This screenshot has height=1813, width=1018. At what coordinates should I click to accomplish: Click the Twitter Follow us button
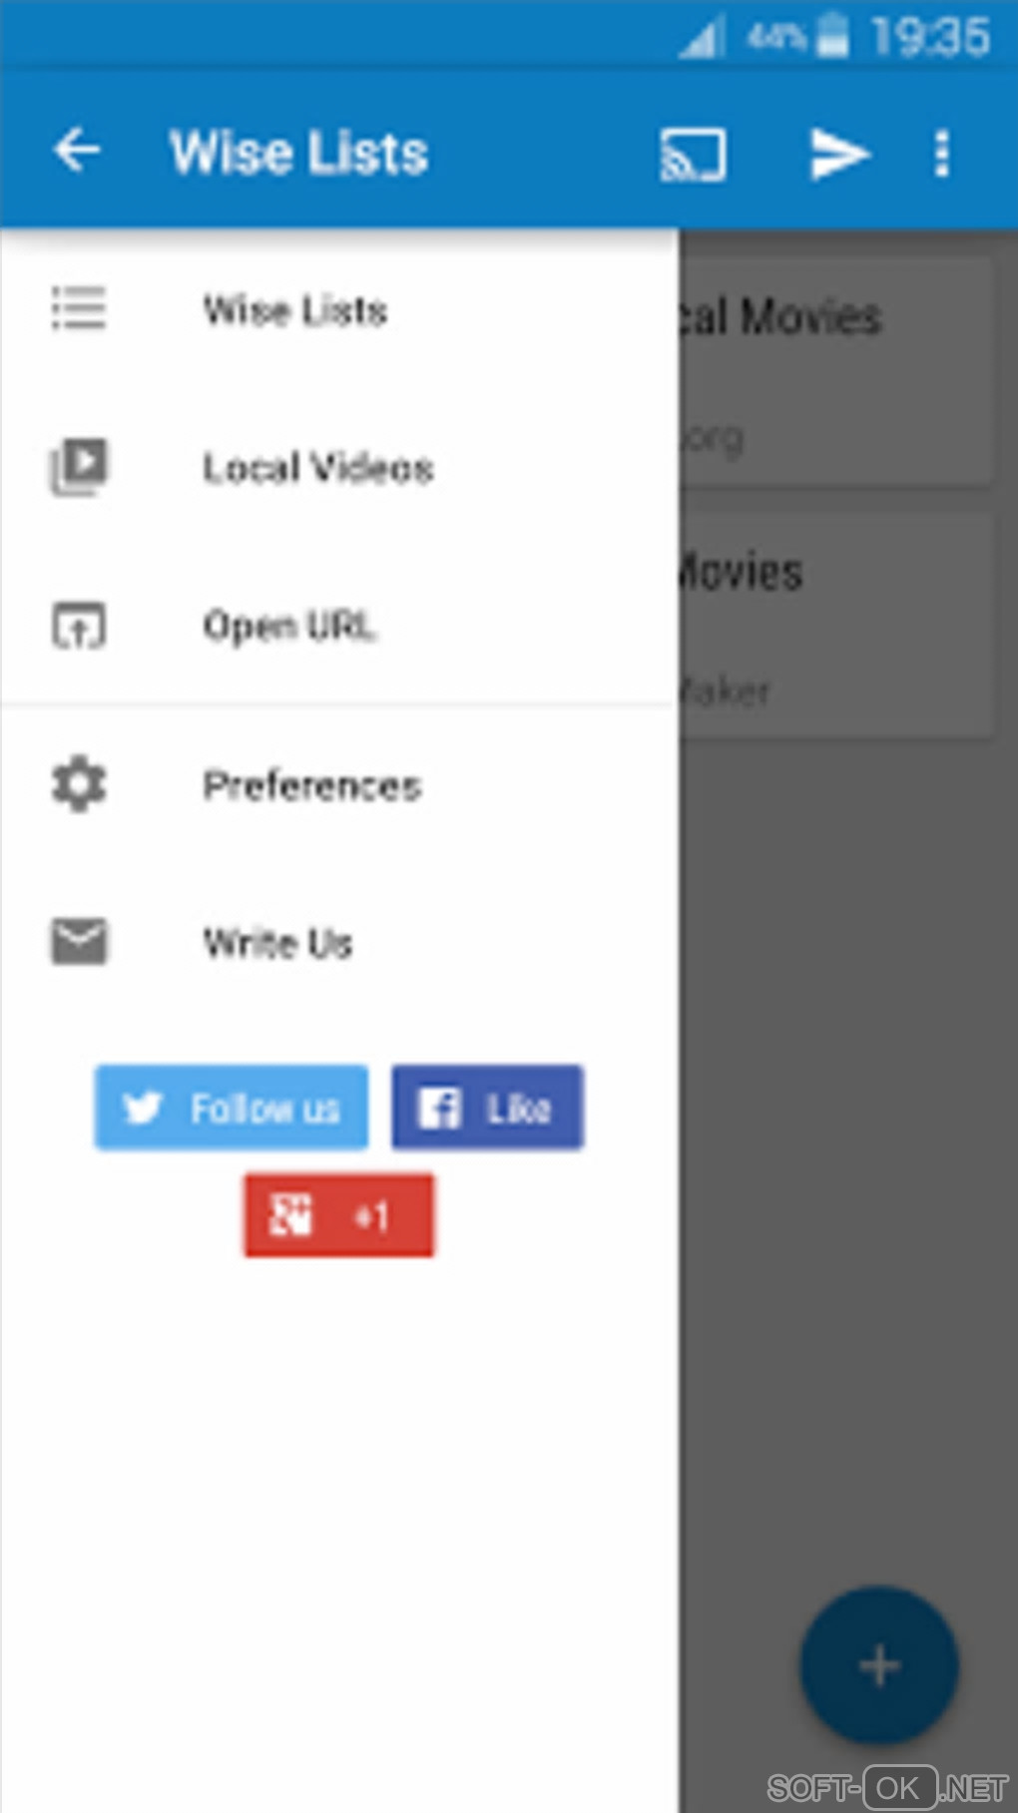point(232,1108)
